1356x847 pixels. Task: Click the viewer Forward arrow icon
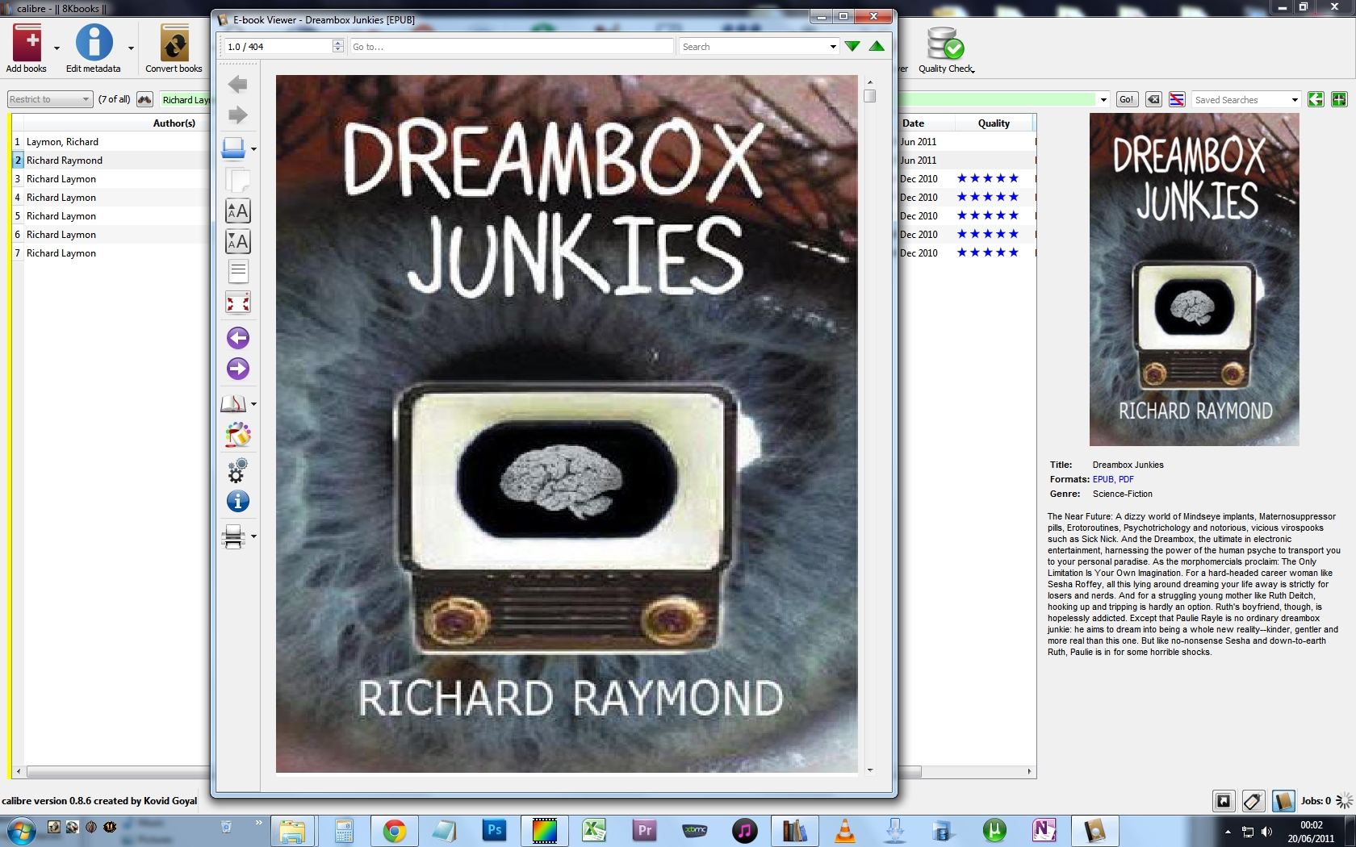[237, 115]
